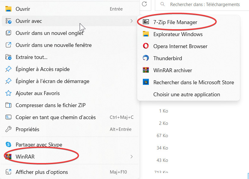249x179 pixels.
Task: Open with WinRAR archiver
Action: (x=189, y=70)
